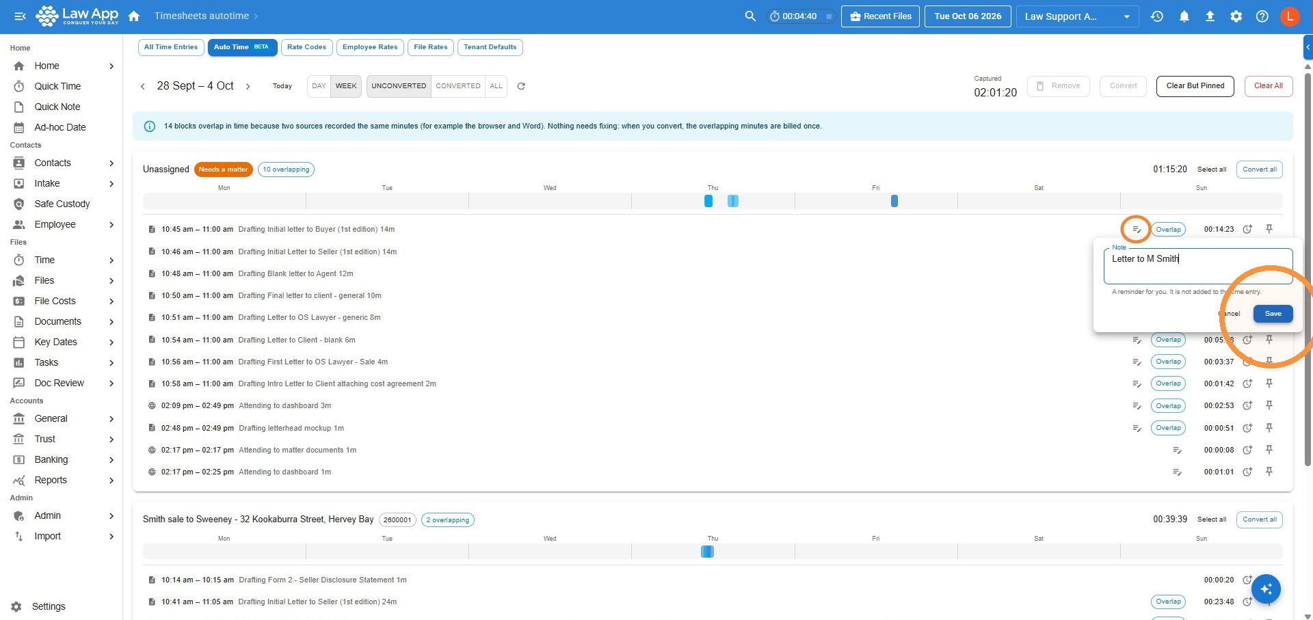Open the search magnifier in top bar

tap(750, 16)
